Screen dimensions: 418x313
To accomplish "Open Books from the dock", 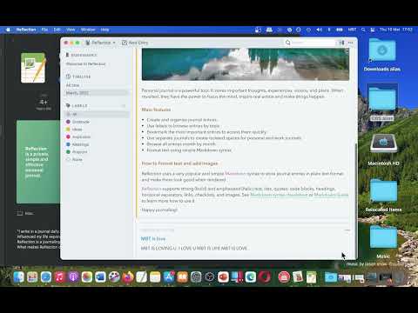I will point(182,277).
